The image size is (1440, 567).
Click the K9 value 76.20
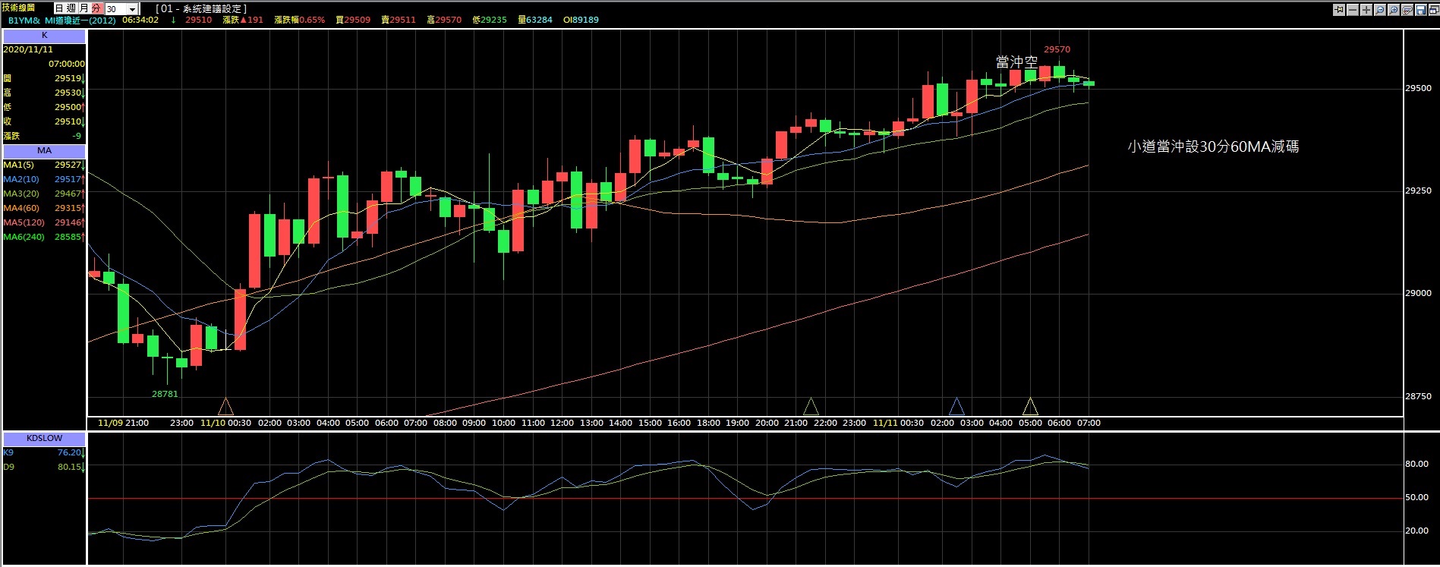tap(69, 452)
